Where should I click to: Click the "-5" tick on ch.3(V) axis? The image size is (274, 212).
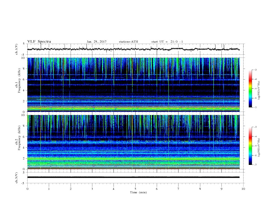[23, 183]
